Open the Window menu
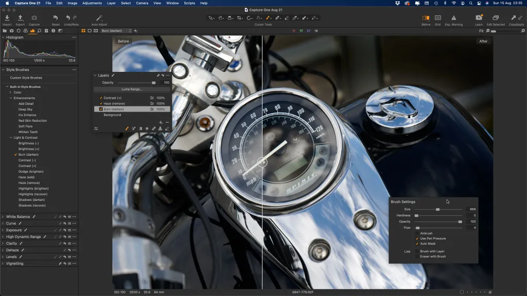The image size is (527, 296). pyautogui.click(x=172, y=3)
